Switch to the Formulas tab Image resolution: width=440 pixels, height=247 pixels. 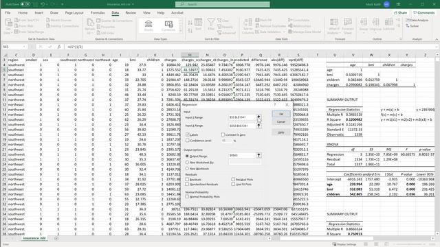(98, 12)
